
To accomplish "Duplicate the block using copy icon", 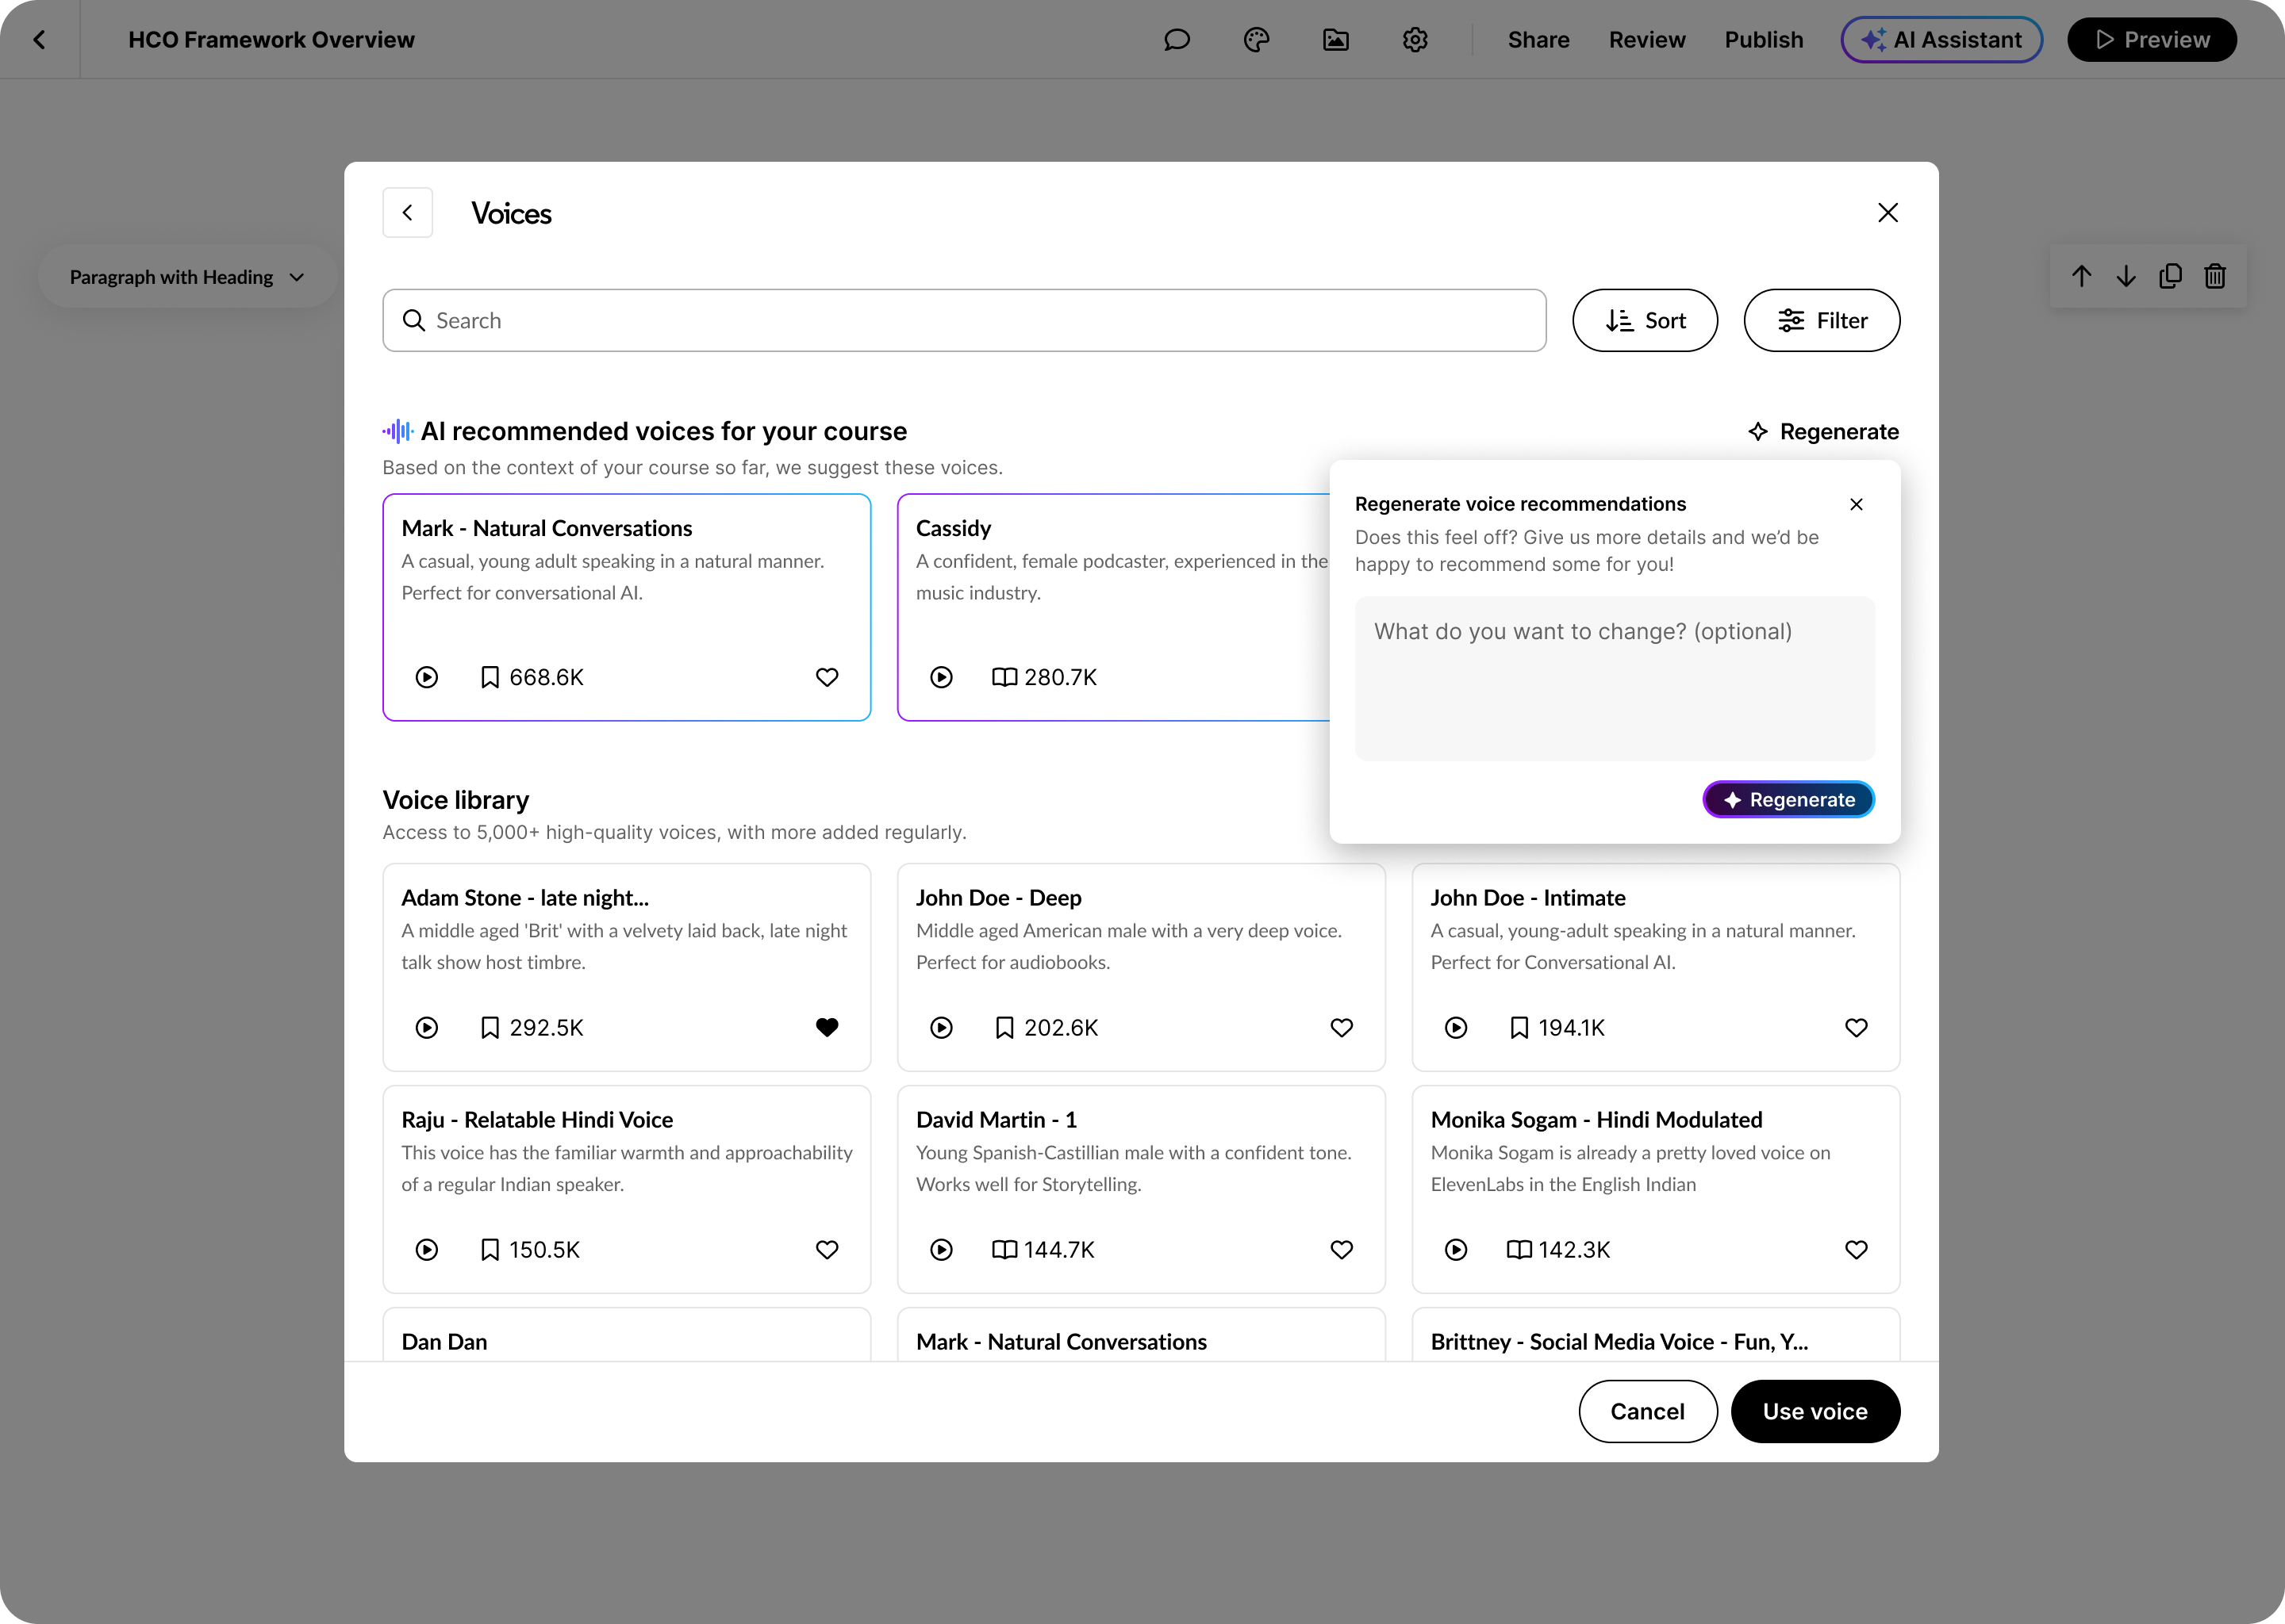I will pos(2170,276).
